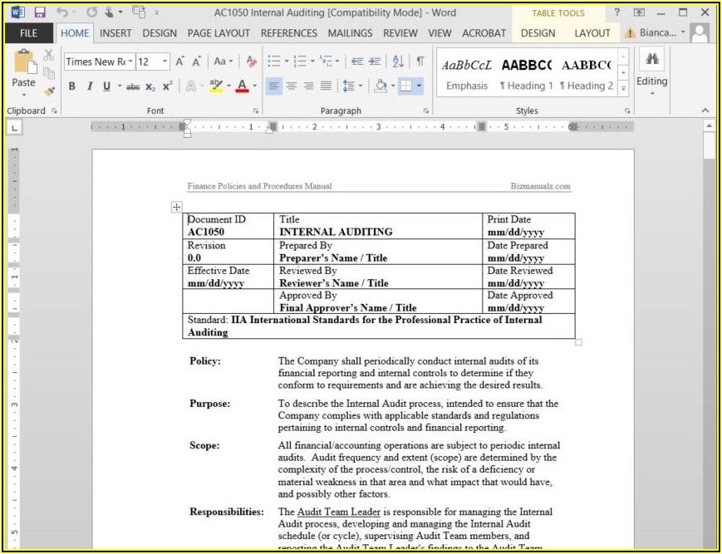The width and height of the screenshot is (722, 554).
Task: Switch to the References tab
Action: (x=291, y=33)
